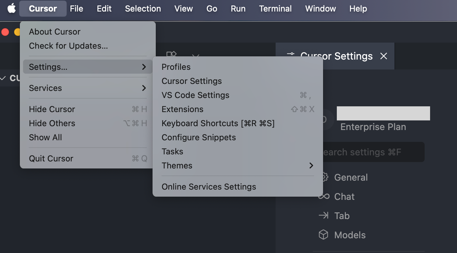This screenshot has height=253, width=457.
Task: Open Cursor Settings from the submenu
Action: pyautogui.click(x=238, y=81)
